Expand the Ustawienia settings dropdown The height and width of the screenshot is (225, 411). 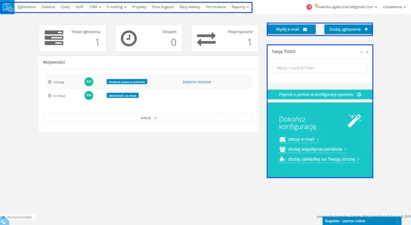pos(394,7)
